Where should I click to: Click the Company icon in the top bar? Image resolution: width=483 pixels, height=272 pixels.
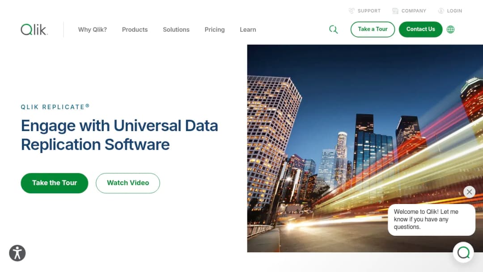tap(395, 11)
